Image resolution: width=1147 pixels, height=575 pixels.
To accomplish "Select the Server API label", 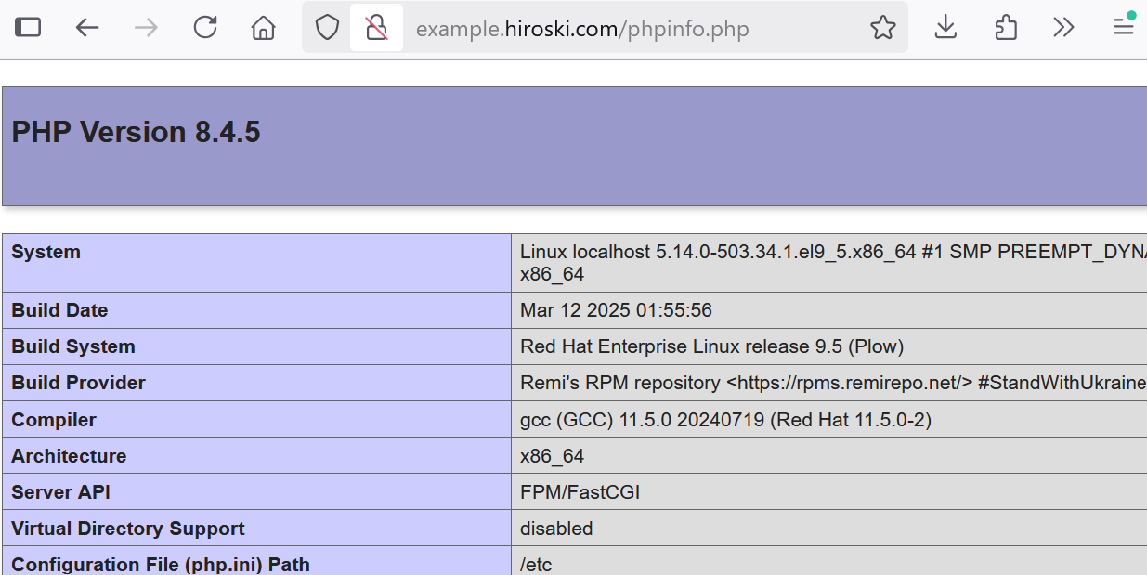I will pyautogui.click(x=60, y=492).
